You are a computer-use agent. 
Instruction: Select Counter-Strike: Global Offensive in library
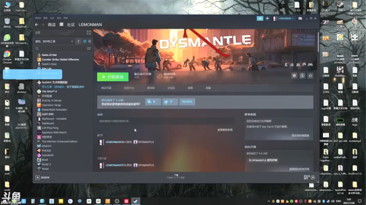60,60
